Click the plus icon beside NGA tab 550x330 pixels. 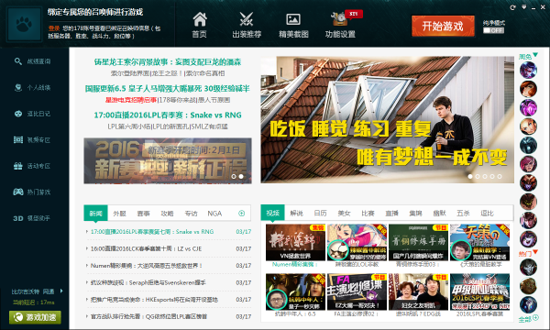[241, 214]
